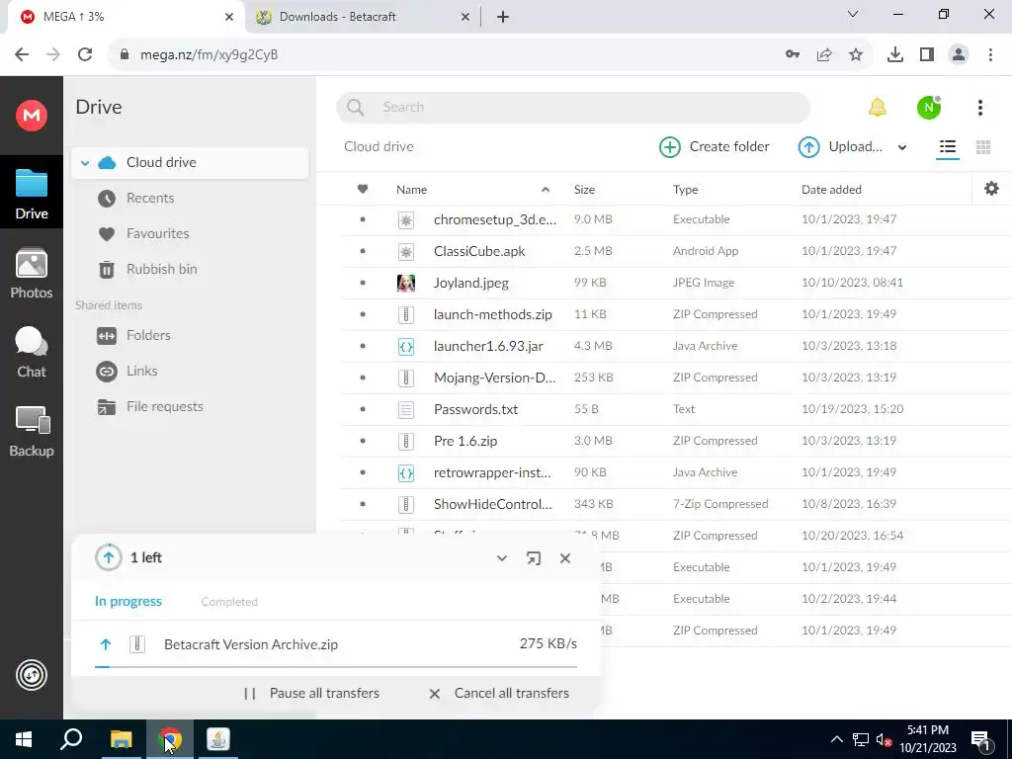Reload the MEGA page
Image resolution: width=1012 pixels, height=759 pixels.
(85, 55)
